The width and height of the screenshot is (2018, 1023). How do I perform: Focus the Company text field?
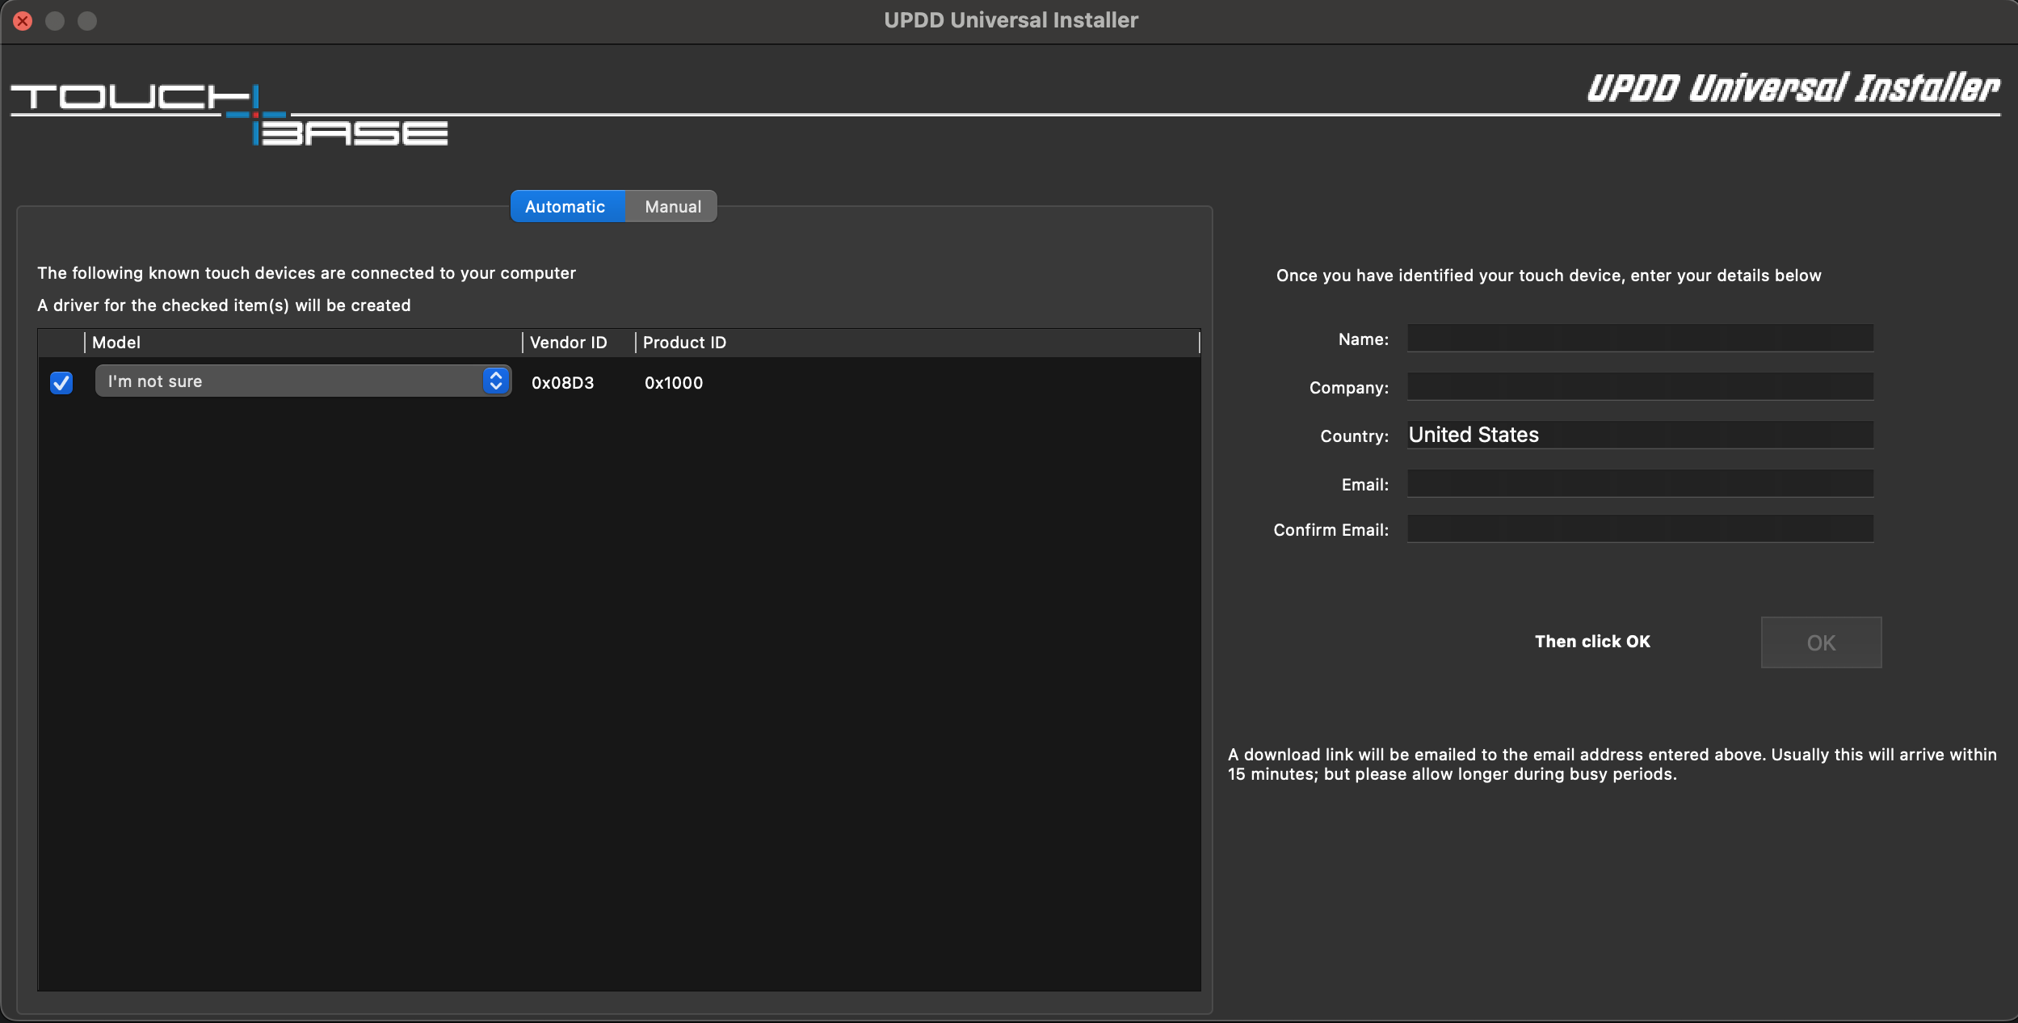click(x=1639, y=387)
